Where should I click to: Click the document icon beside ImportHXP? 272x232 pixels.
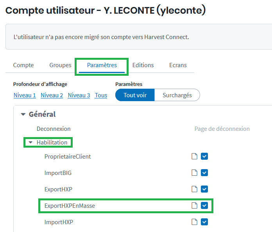pos(194,222)
